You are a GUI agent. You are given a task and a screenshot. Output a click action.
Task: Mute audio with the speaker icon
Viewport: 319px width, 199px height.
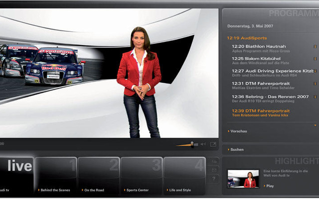[203, 144]
